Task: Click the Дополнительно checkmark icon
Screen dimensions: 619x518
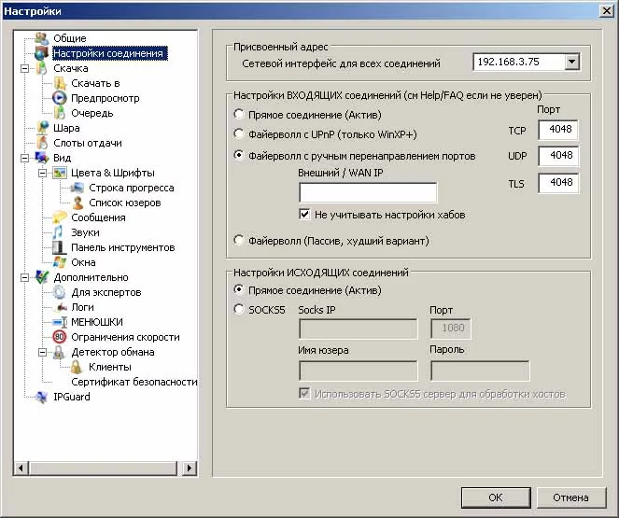Action: (x=42, y=277)
